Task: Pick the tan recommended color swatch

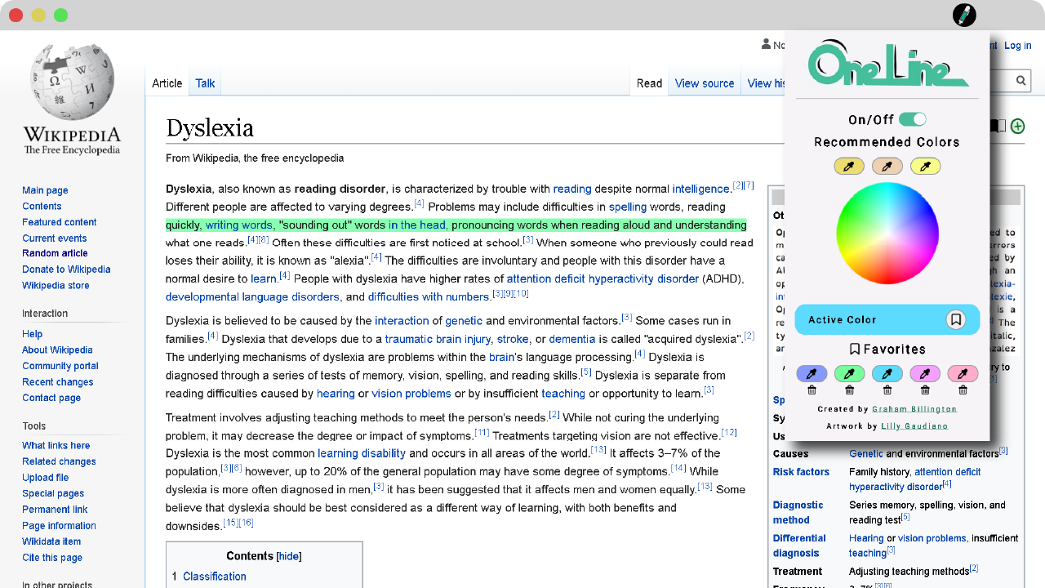Action: click(887, 166)
